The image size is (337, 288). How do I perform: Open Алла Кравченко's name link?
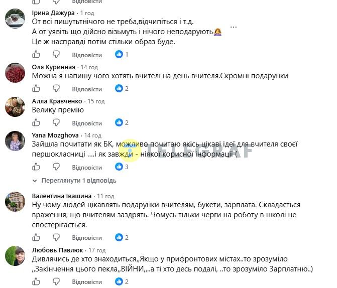coord(57,101)
